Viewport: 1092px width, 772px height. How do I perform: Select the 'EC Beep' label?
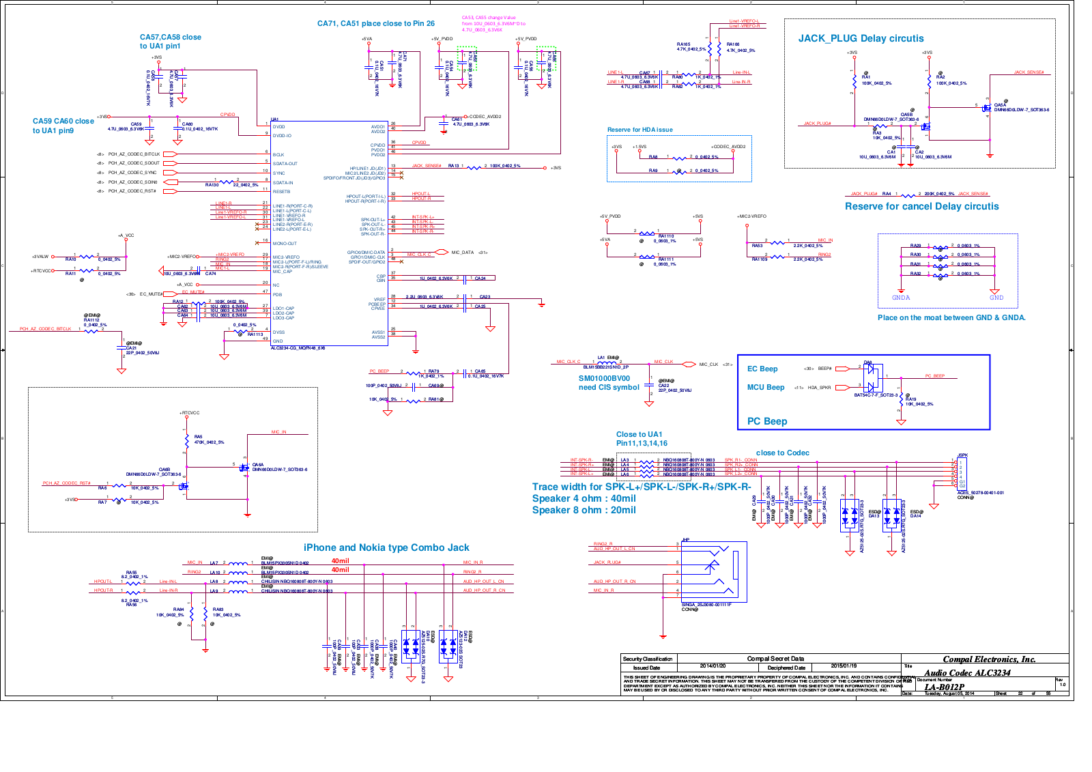tap(762, 369)
